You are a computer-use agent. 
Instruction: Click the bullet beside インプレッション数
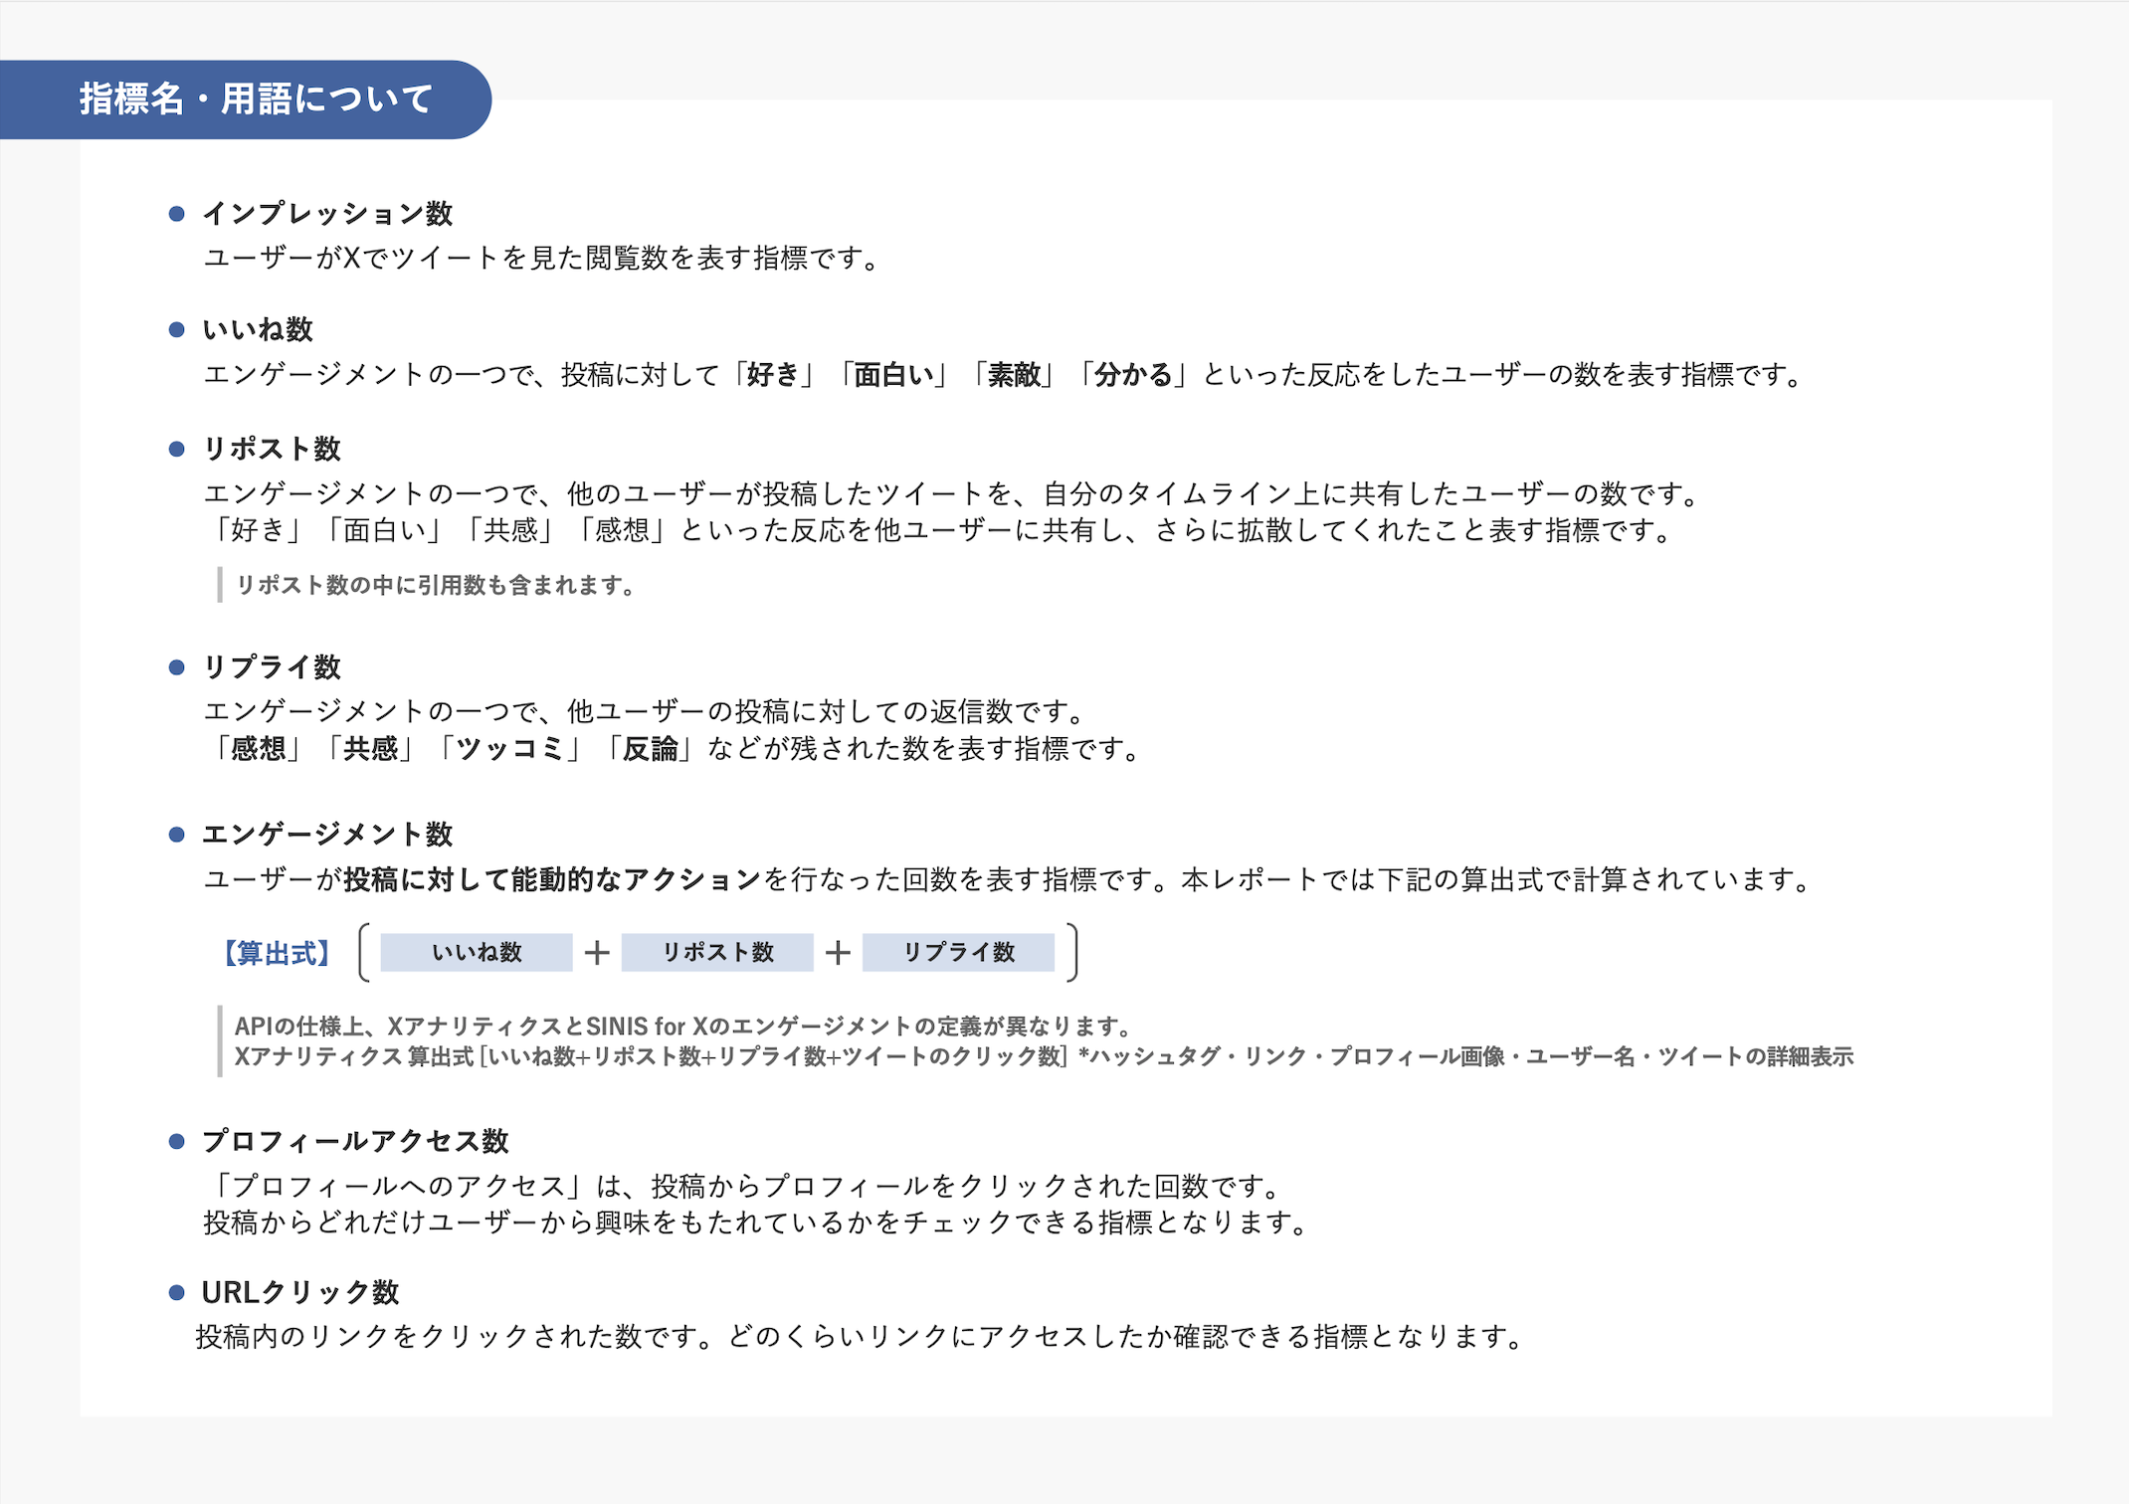coord(177,214)
